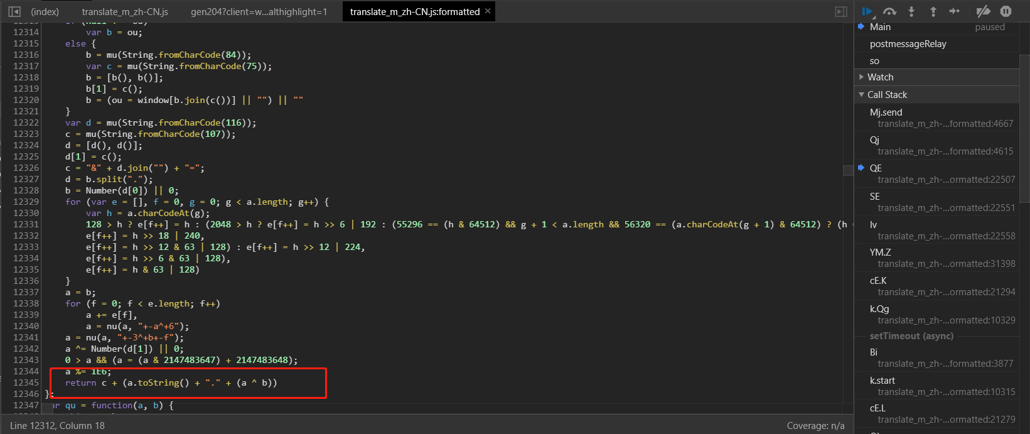
Task: Show the file navigator pane icon
Action: [x=14, y=11]
